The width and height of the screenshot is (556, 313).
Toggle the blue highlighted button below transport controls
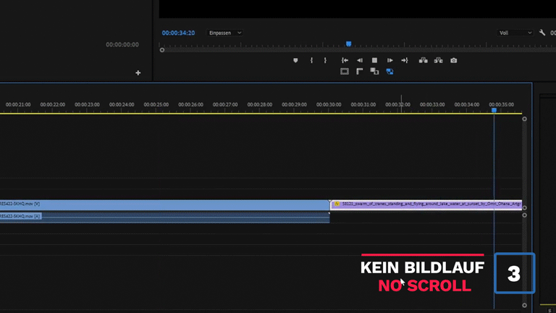(389, 71)
